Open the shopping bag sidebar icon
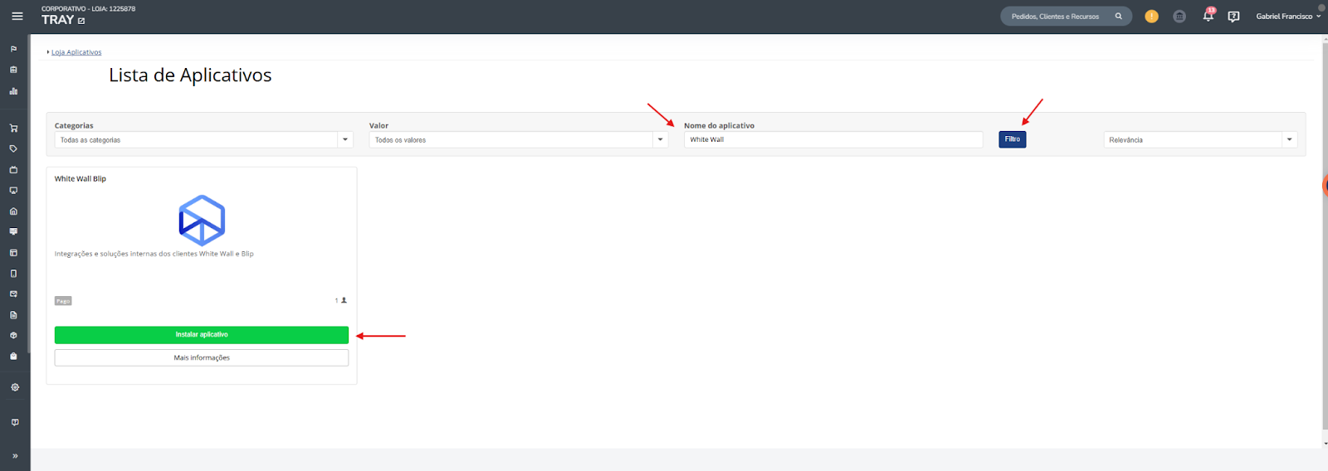 13,357
